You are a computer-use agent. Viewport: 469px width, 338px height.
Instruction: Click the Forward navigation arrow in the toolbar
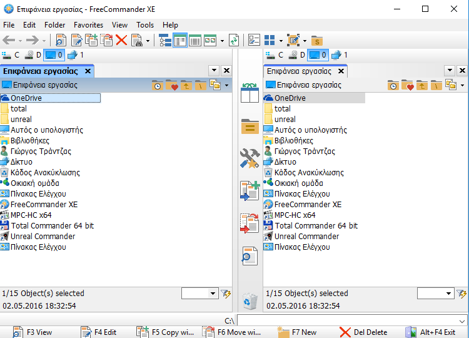pyautogui.click(x=33, y=40)
